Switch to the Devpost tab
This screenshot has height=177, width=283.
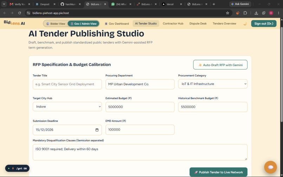45,4
